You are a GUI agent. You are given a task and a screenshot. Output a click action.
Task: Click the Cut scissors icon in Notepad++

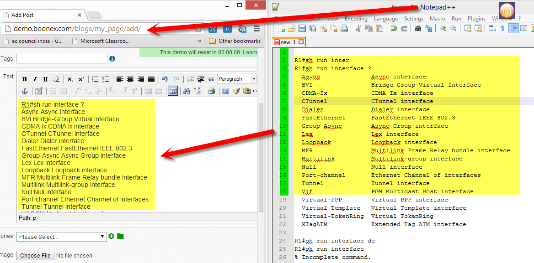point(358,28)
